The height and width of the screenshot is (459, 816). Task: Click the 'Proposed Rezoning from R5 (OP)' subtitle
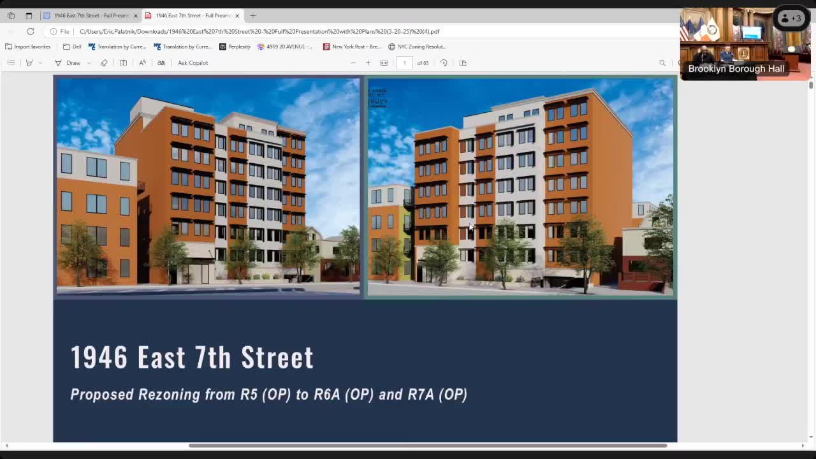tap(269, 395)
